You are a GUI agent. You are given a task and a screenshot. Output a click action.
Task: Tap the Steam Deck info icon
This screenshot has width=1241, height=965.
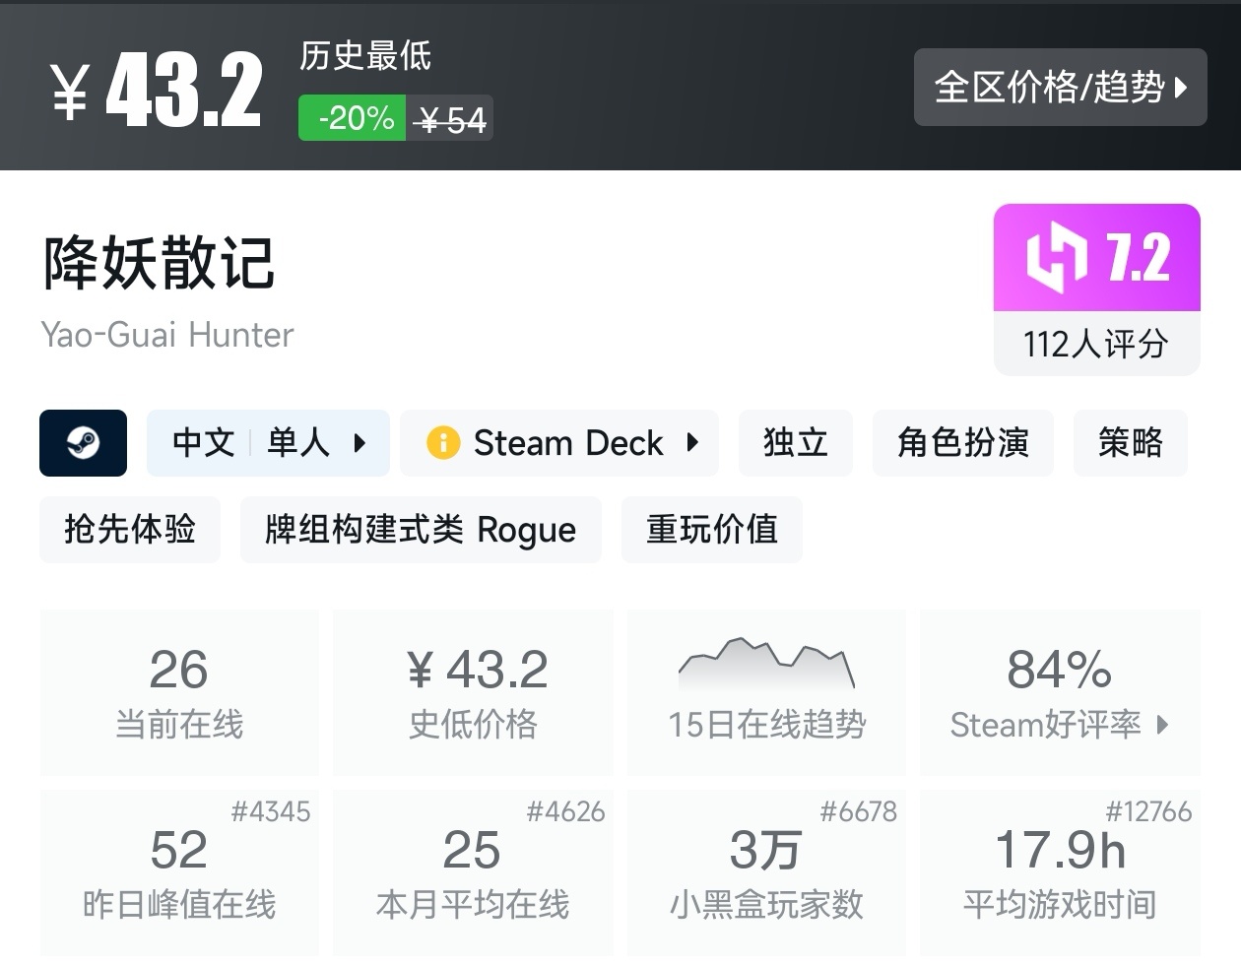[x=442, y=443]
